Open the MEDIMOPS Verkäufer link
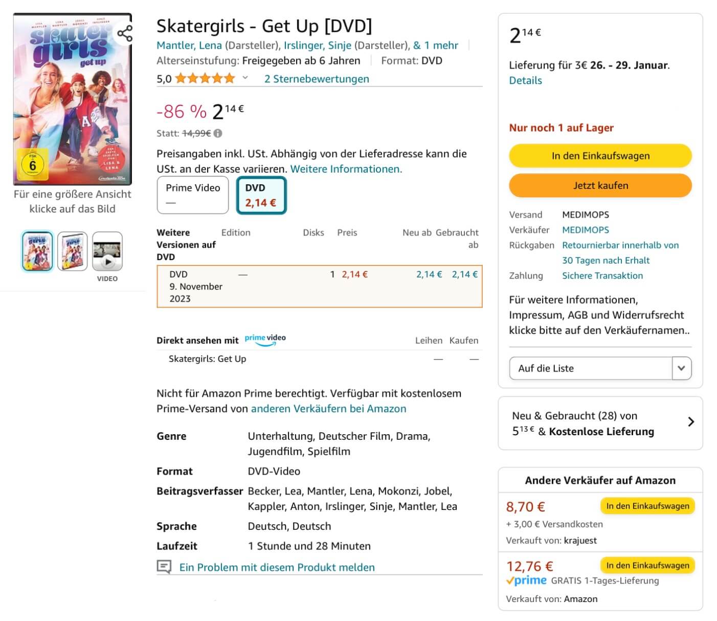Image resolution: width=717 pixels, height=621 pixels. tap(586, 230)
